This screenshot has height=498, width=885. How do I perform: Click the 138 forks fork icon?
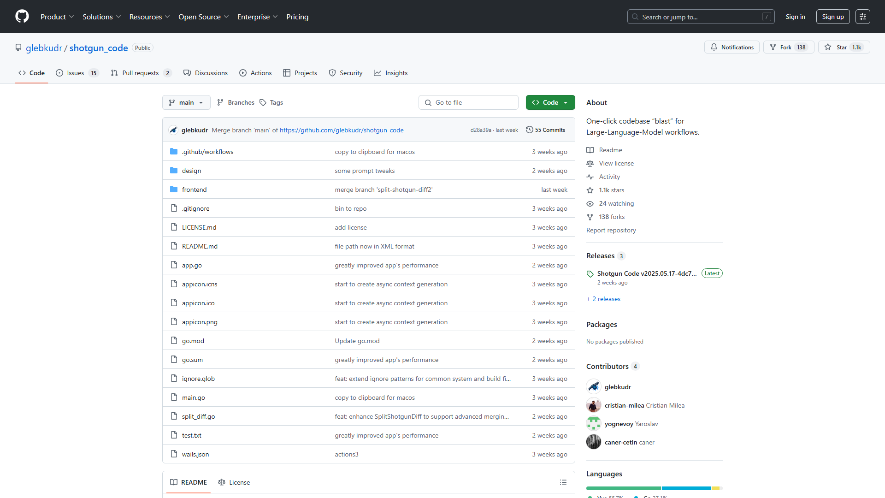(590, 217)
